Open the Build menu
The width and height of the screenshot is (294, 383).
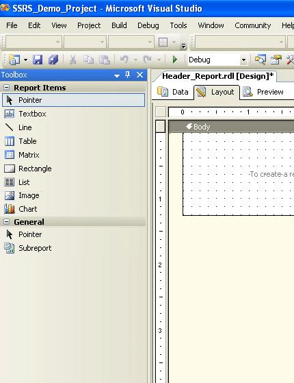point(119,25)
